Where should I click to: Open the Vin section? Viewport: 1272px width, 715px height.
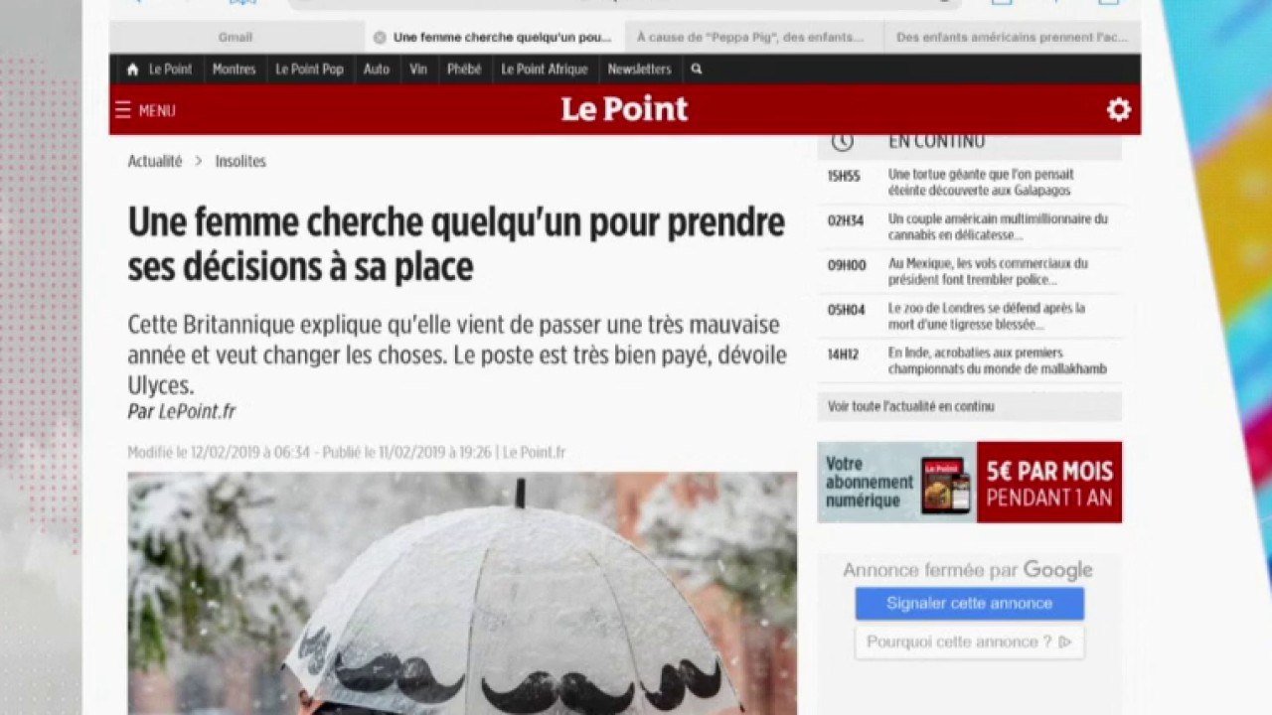pos(418,70)
